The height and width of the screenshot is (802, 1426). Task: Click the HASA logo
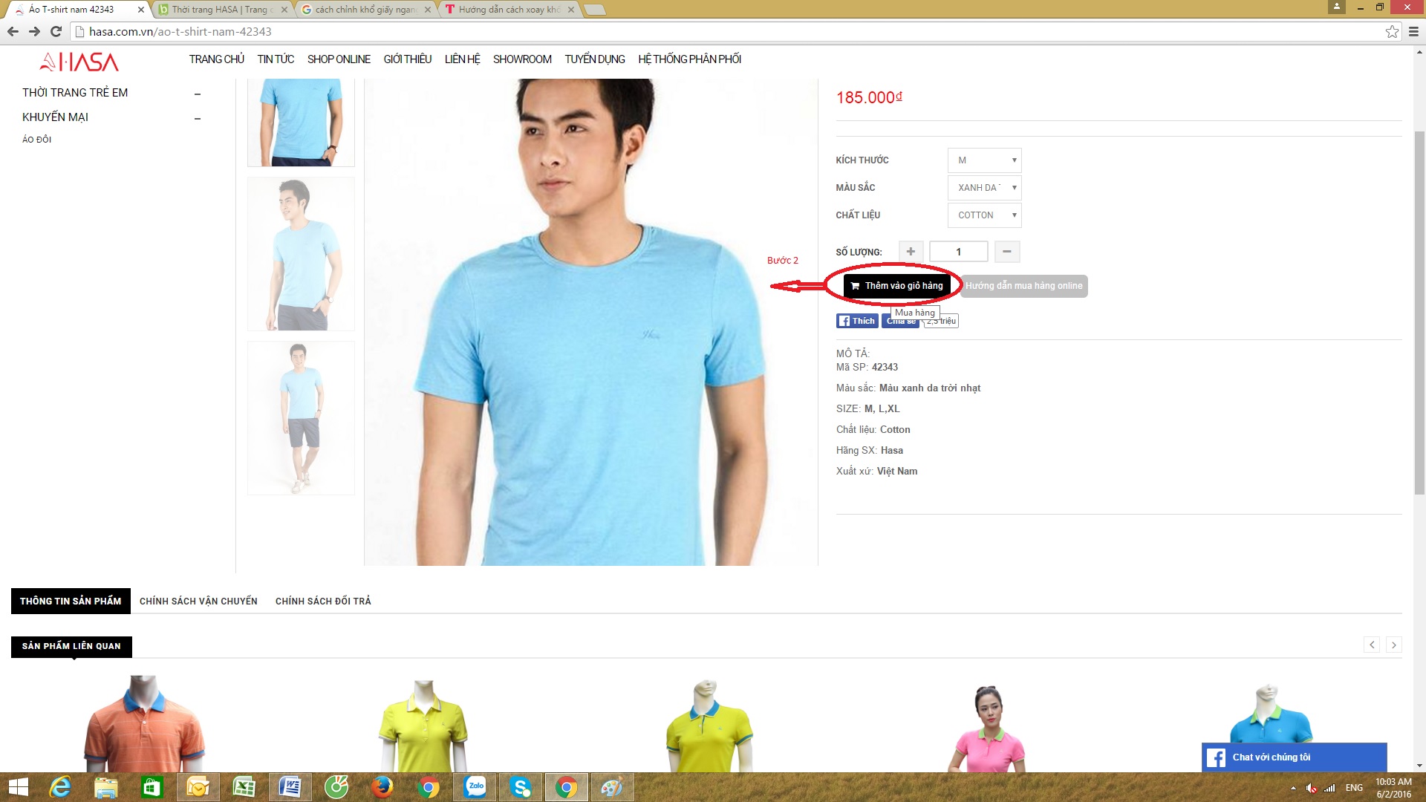[x=79, y=62]
